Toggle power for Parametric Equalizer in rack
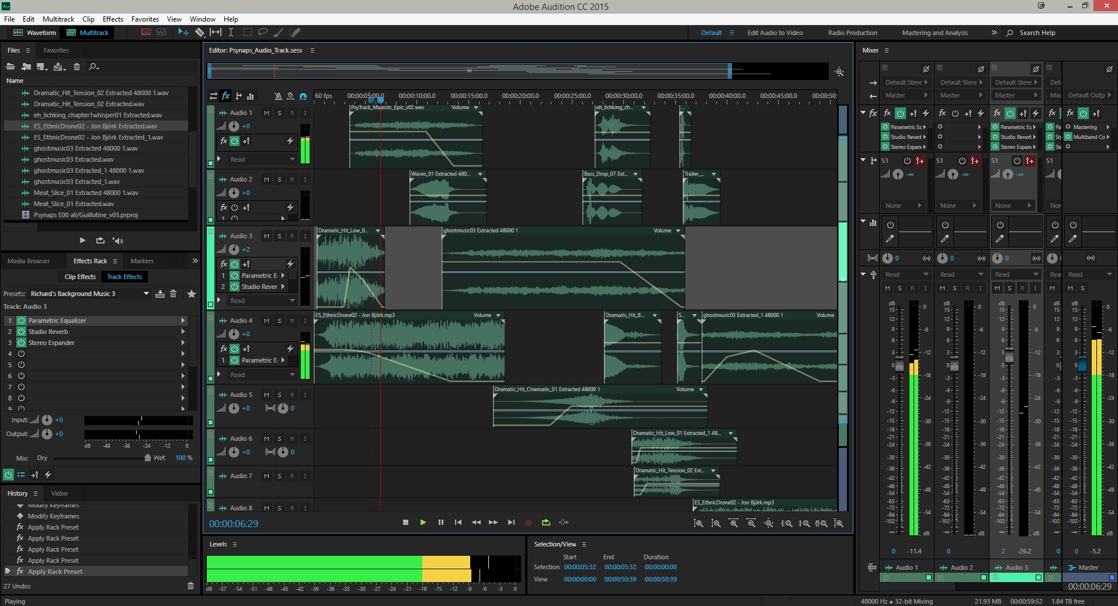1118x606 pixels. pyautogui.click(x=21, y=321)
